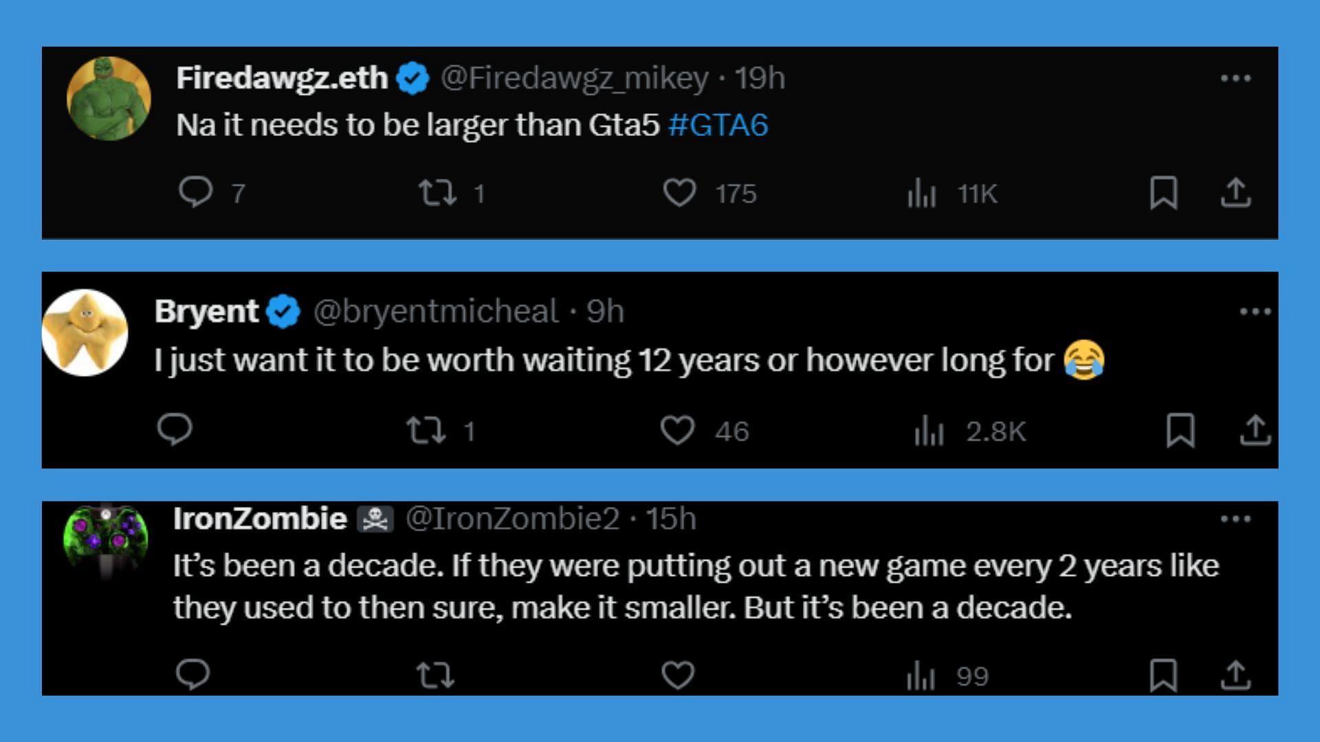Reply to Bryent's tweet

(175, 430)
